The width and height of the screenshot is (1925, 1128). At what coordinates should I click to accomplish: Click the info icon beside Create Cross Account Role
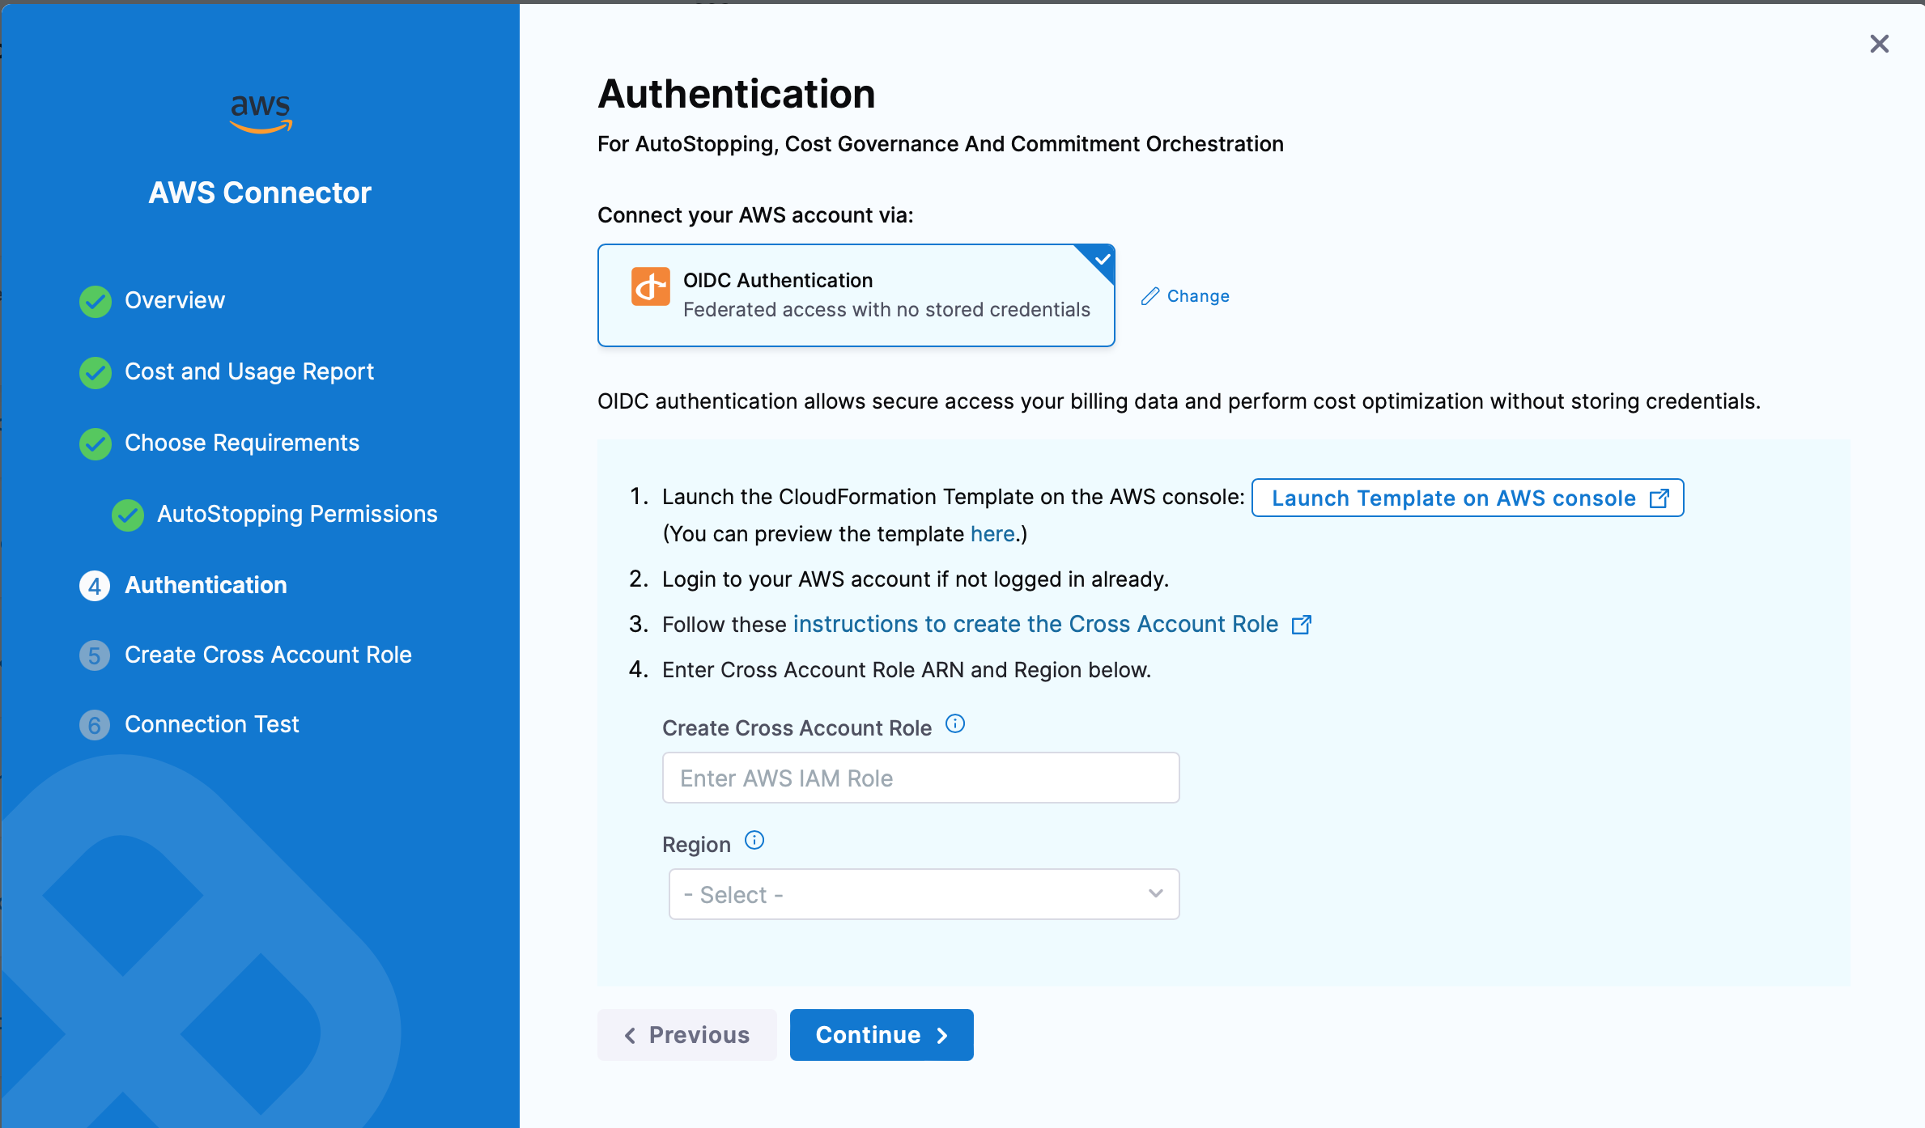(x=955, y=724)
